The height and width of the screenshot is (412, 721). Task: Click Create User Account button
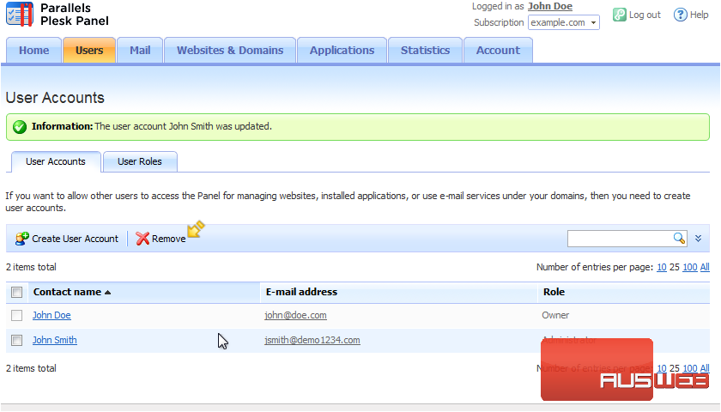pyautogui.click(x=67, y=239)
